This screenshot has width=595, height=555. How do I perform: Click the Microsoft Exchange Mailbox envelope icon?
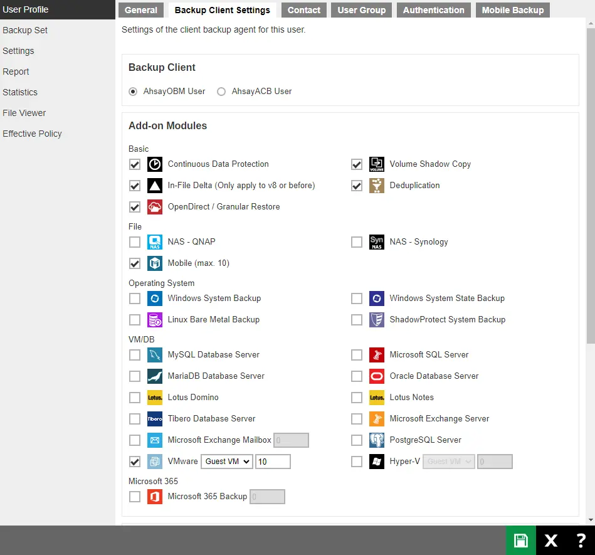tap(155, 440)
